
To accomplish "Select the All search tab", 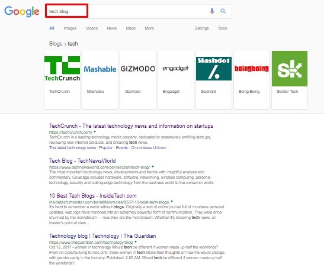I will (52, 28).
